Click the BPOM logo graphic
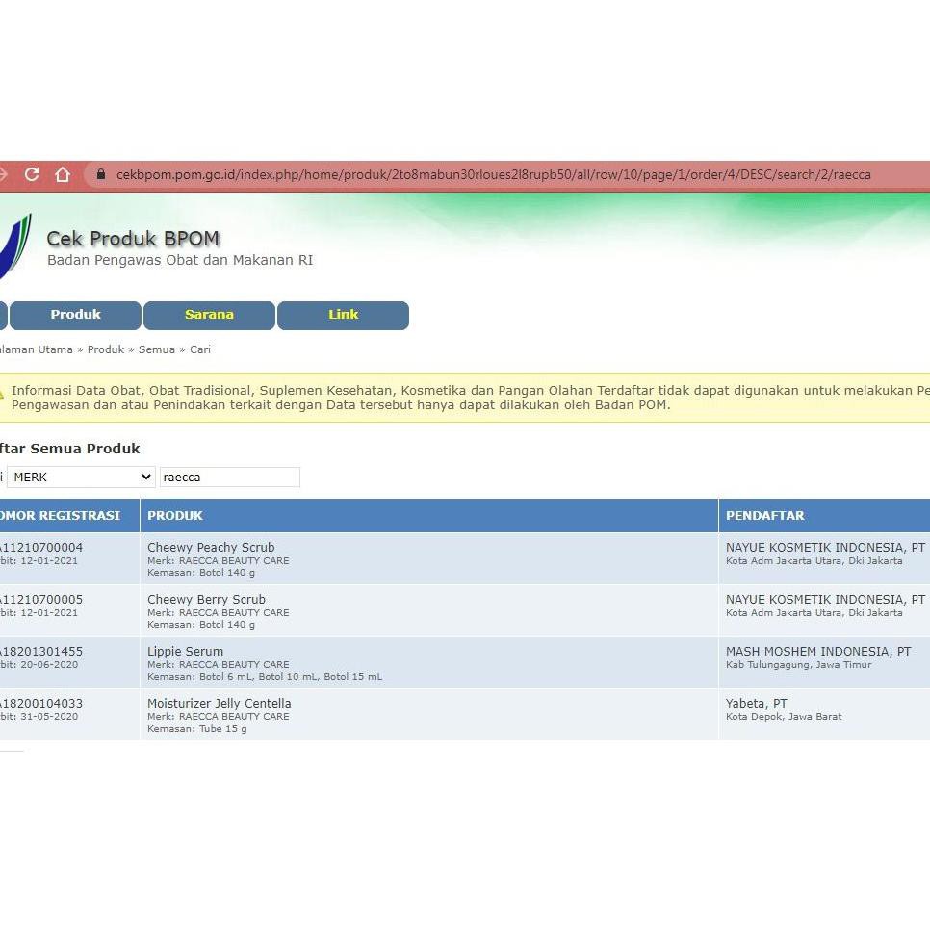This screenshot has width=930, height=930. point(15,245)
